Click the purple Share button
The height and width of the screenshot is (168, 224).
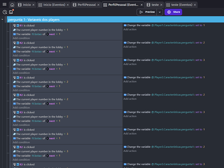pos(173,12)
